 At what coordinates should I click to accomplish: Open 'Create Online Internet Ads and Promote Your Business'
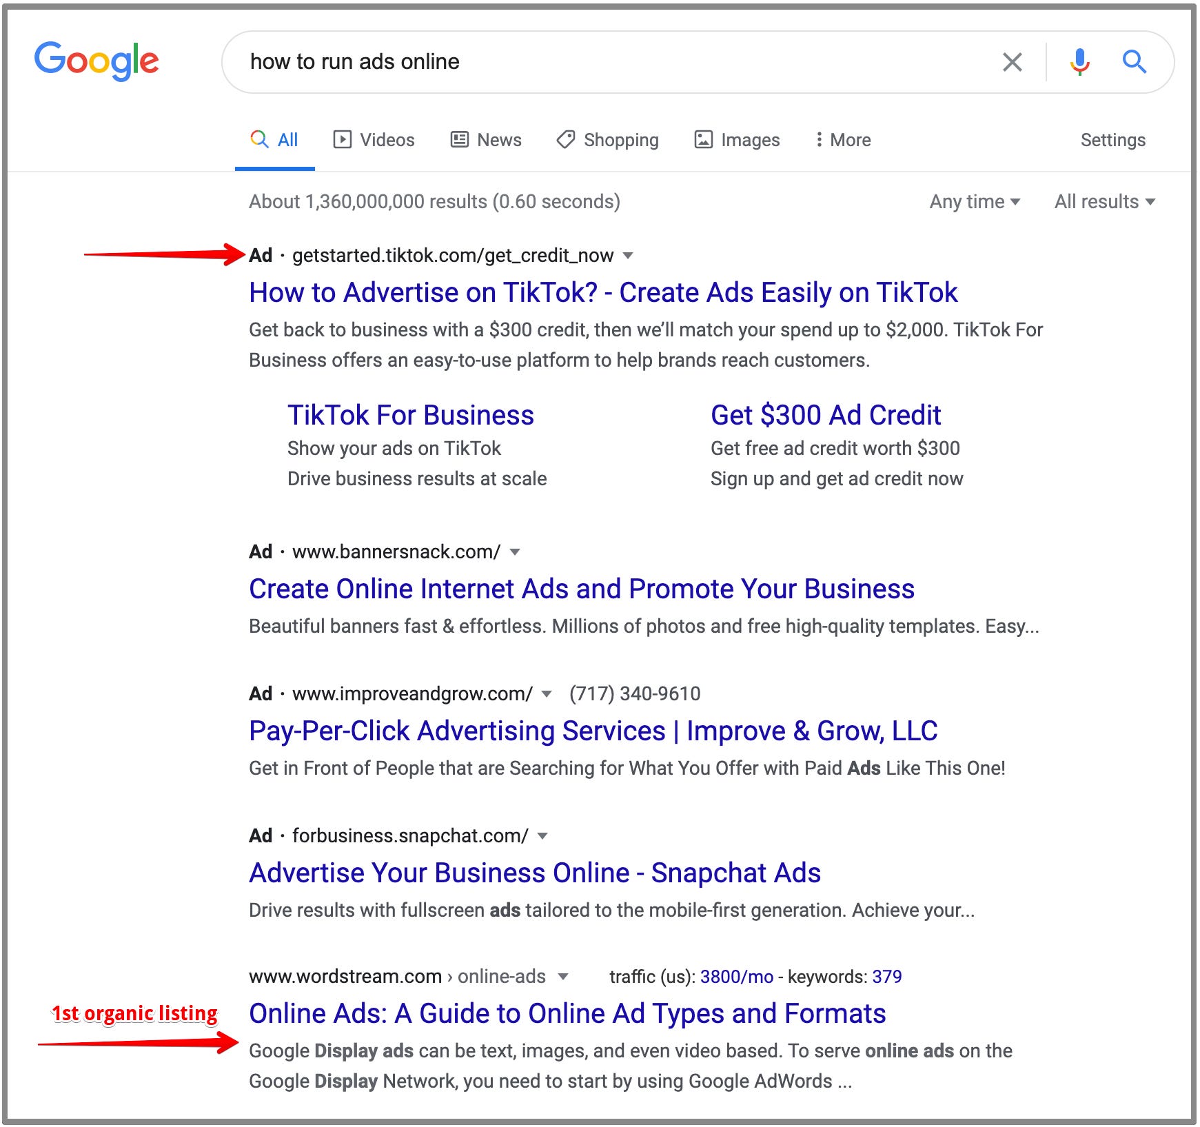point(582,589)
